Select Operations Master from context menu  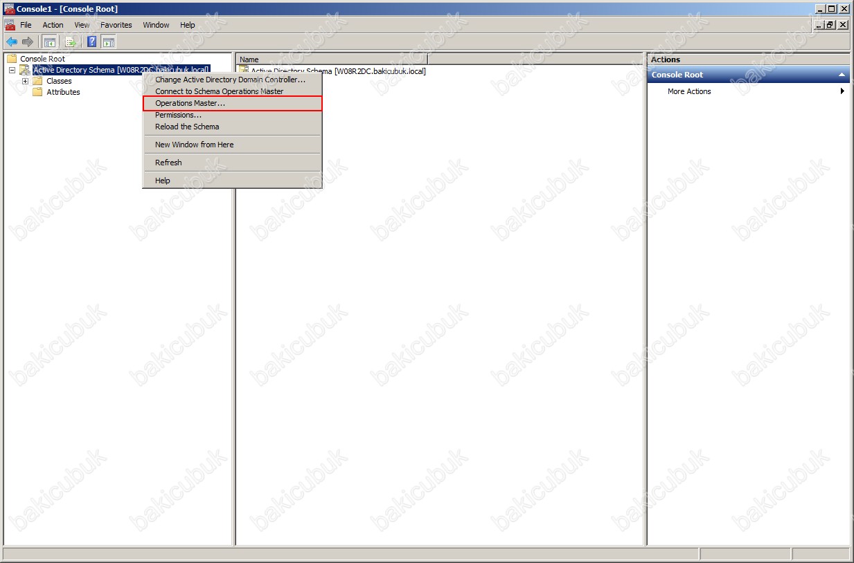coord(232,103)
